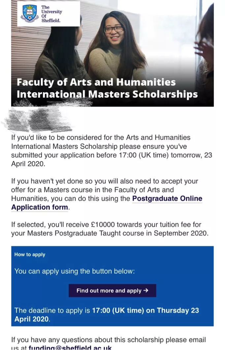Click the bold deadline Thursday 23 April text
The width and height of the screenshot is (225, 350).
[x=107, y=314]
